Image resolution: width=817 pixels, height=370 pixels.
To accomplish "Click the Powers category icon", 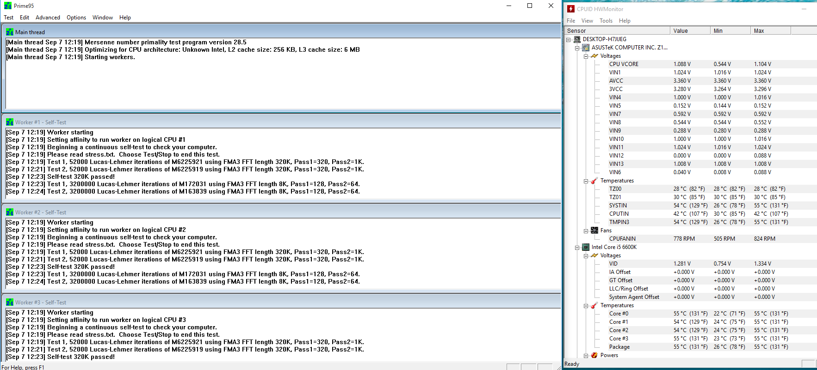I will pos(594,355).
